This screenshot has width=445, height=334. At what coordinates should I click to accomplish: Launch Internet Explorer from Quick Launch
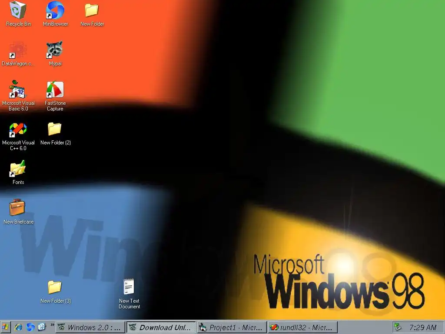point(18,327)
